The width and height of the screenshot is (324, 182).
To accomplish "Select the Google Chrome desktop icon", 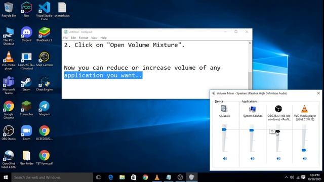I will (9, 110).
